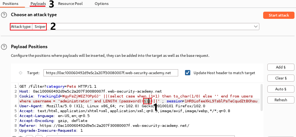This screenshot has height=137, width=296.
Task: Click the Auto § button
Action: 281,89
